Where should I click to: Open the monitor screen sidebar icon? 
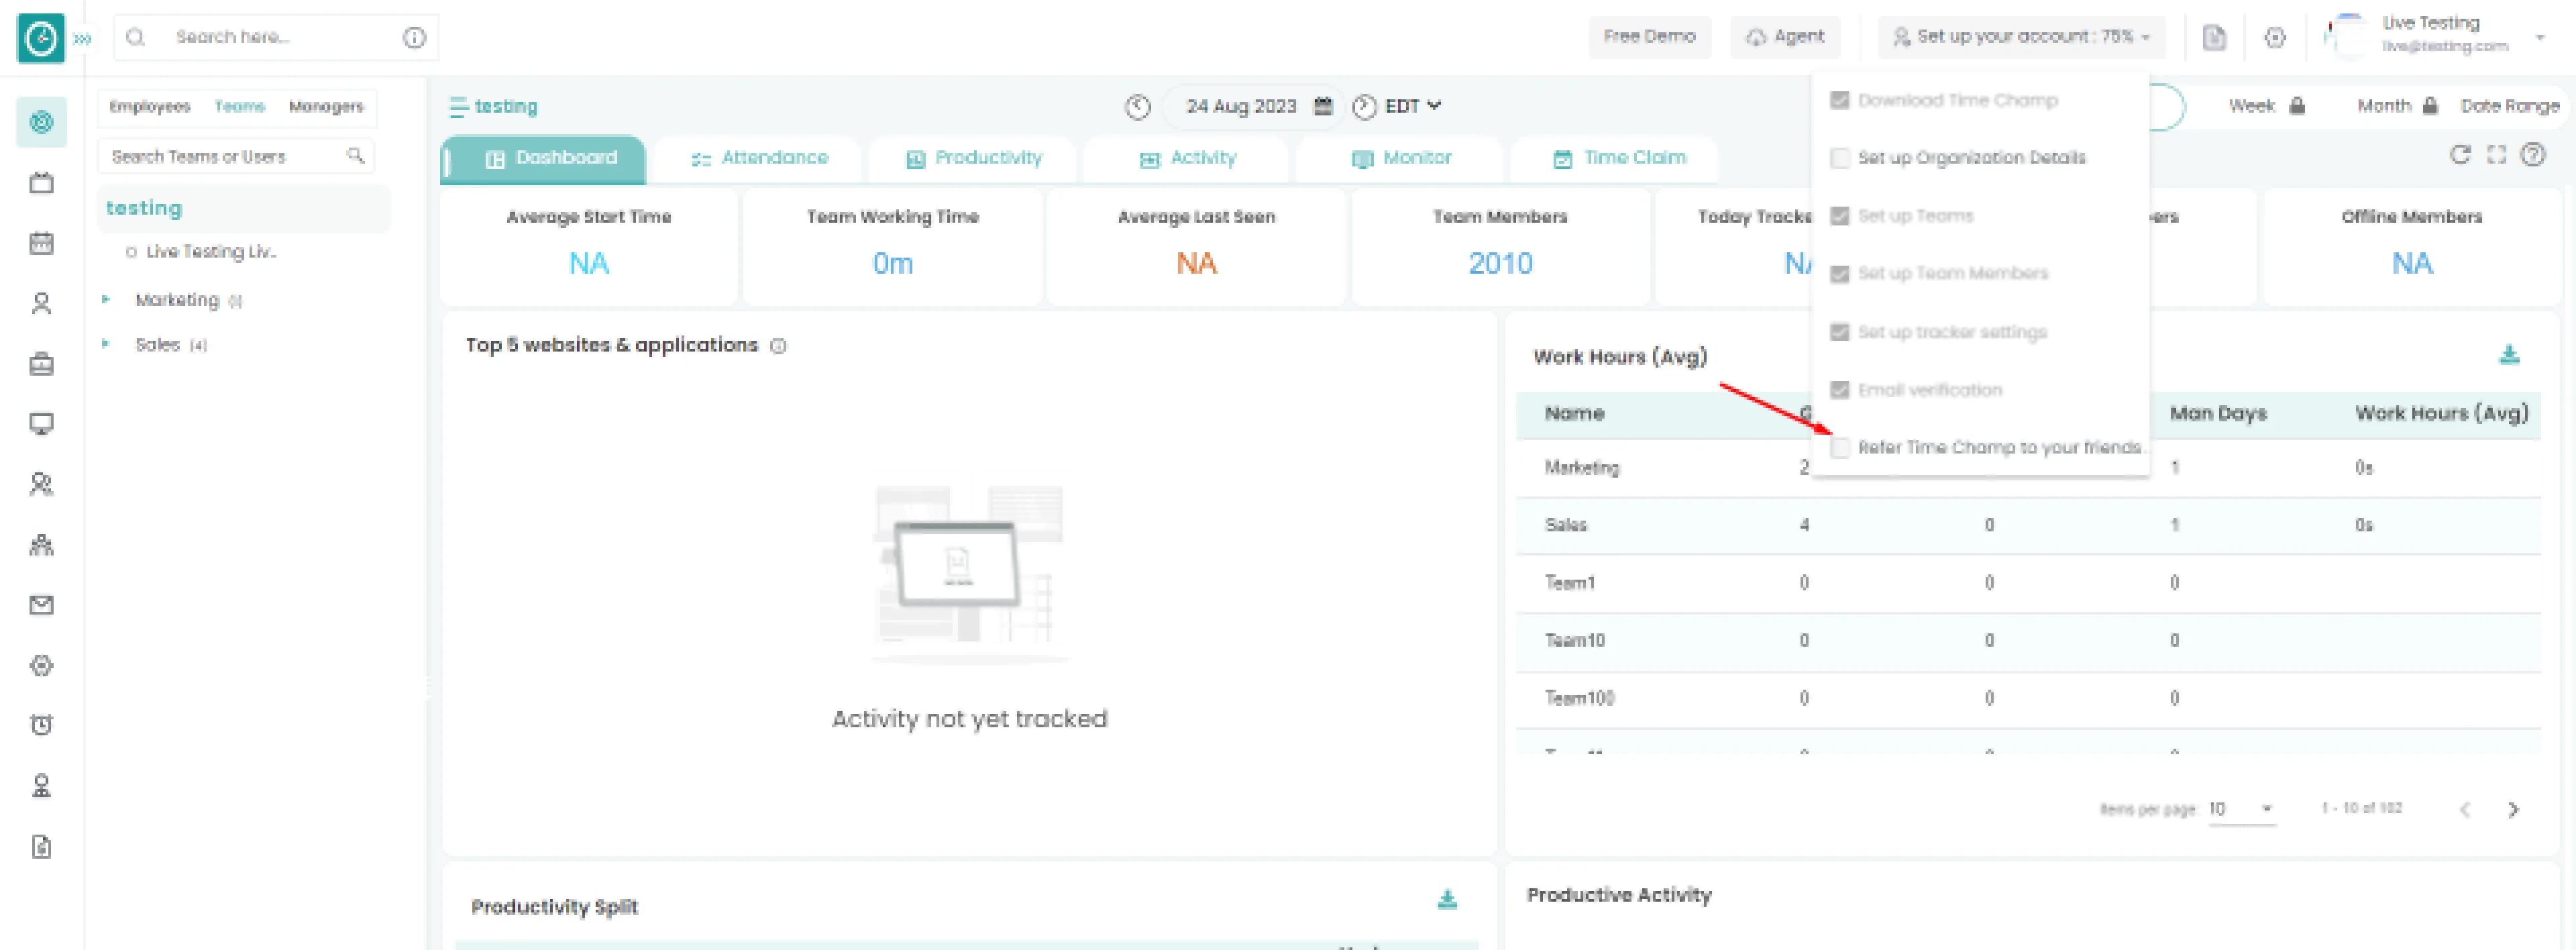(x=41, y=424)
